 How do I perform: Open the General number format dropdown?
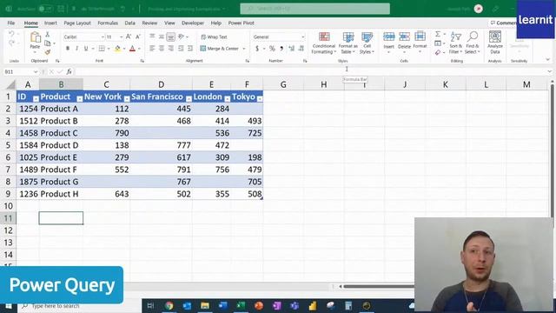303,37
